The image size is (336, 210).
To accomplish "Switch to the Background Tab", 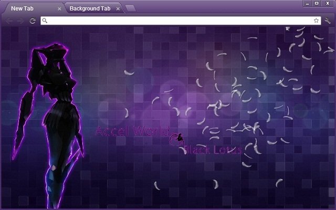I will pyautogui.click(x=94, y=8).
